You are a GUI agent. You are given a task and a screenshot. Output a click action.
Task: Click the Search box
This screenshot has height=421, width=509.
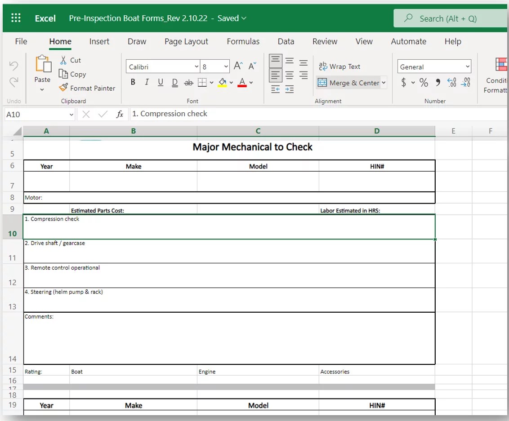click(451, 18)
